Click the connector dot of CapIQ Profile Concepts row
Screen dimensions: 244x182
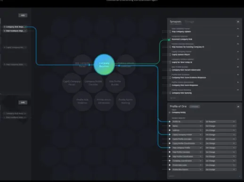click(x=170, y=139)
